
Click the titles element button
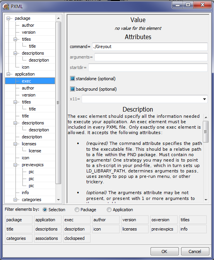193,220
